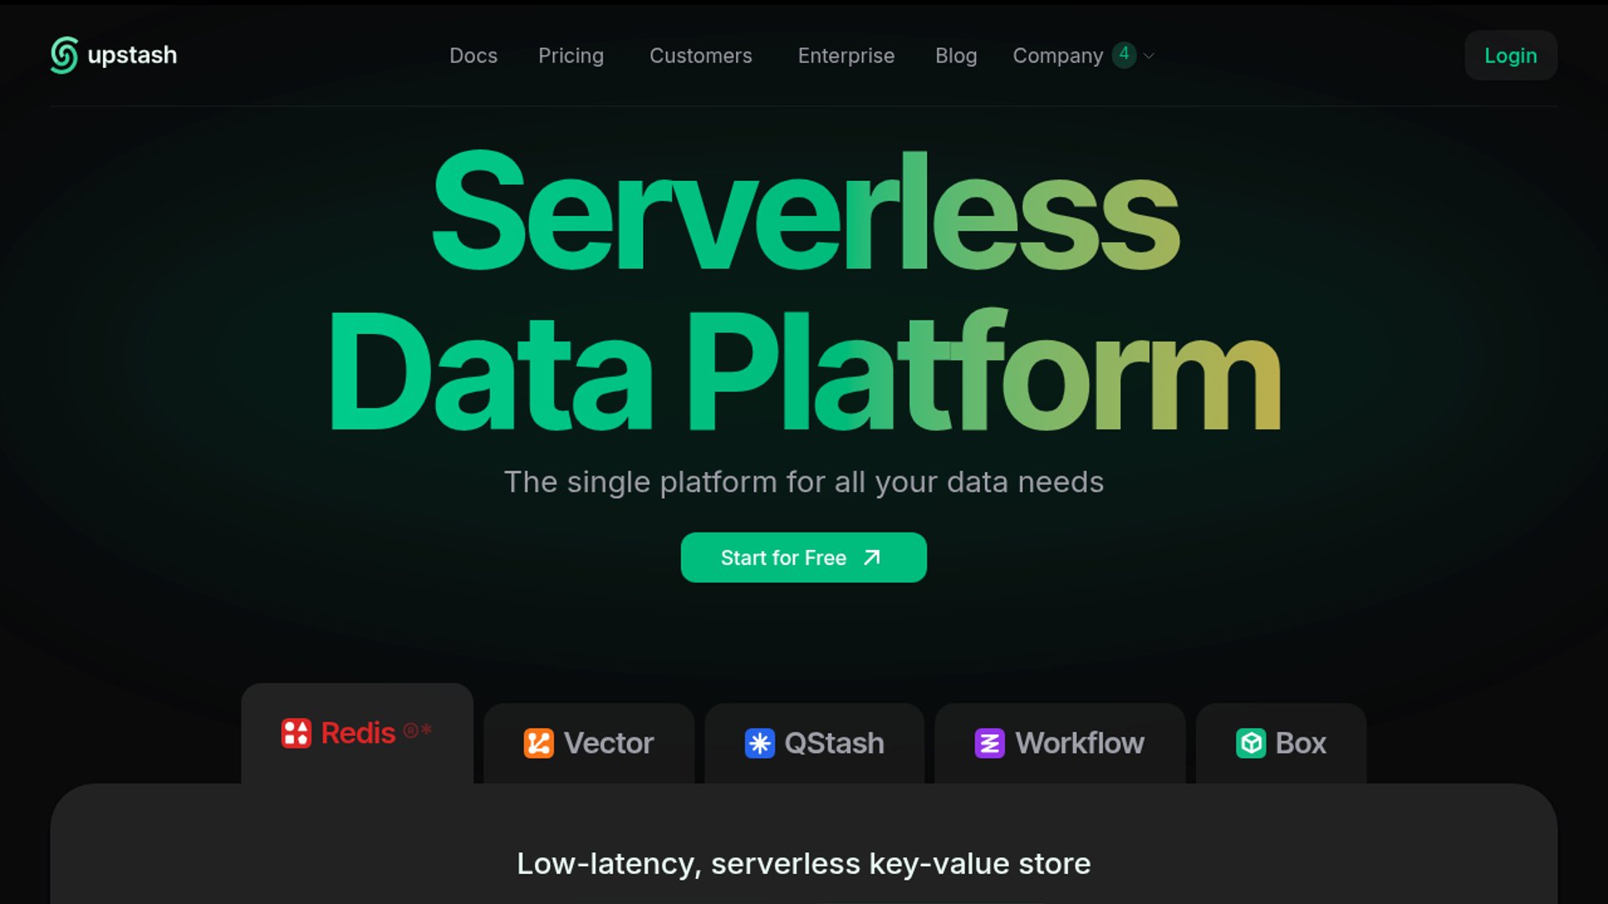
Task: Open the Pricing link
Action: pyautogui.click(x=570, y=56)
